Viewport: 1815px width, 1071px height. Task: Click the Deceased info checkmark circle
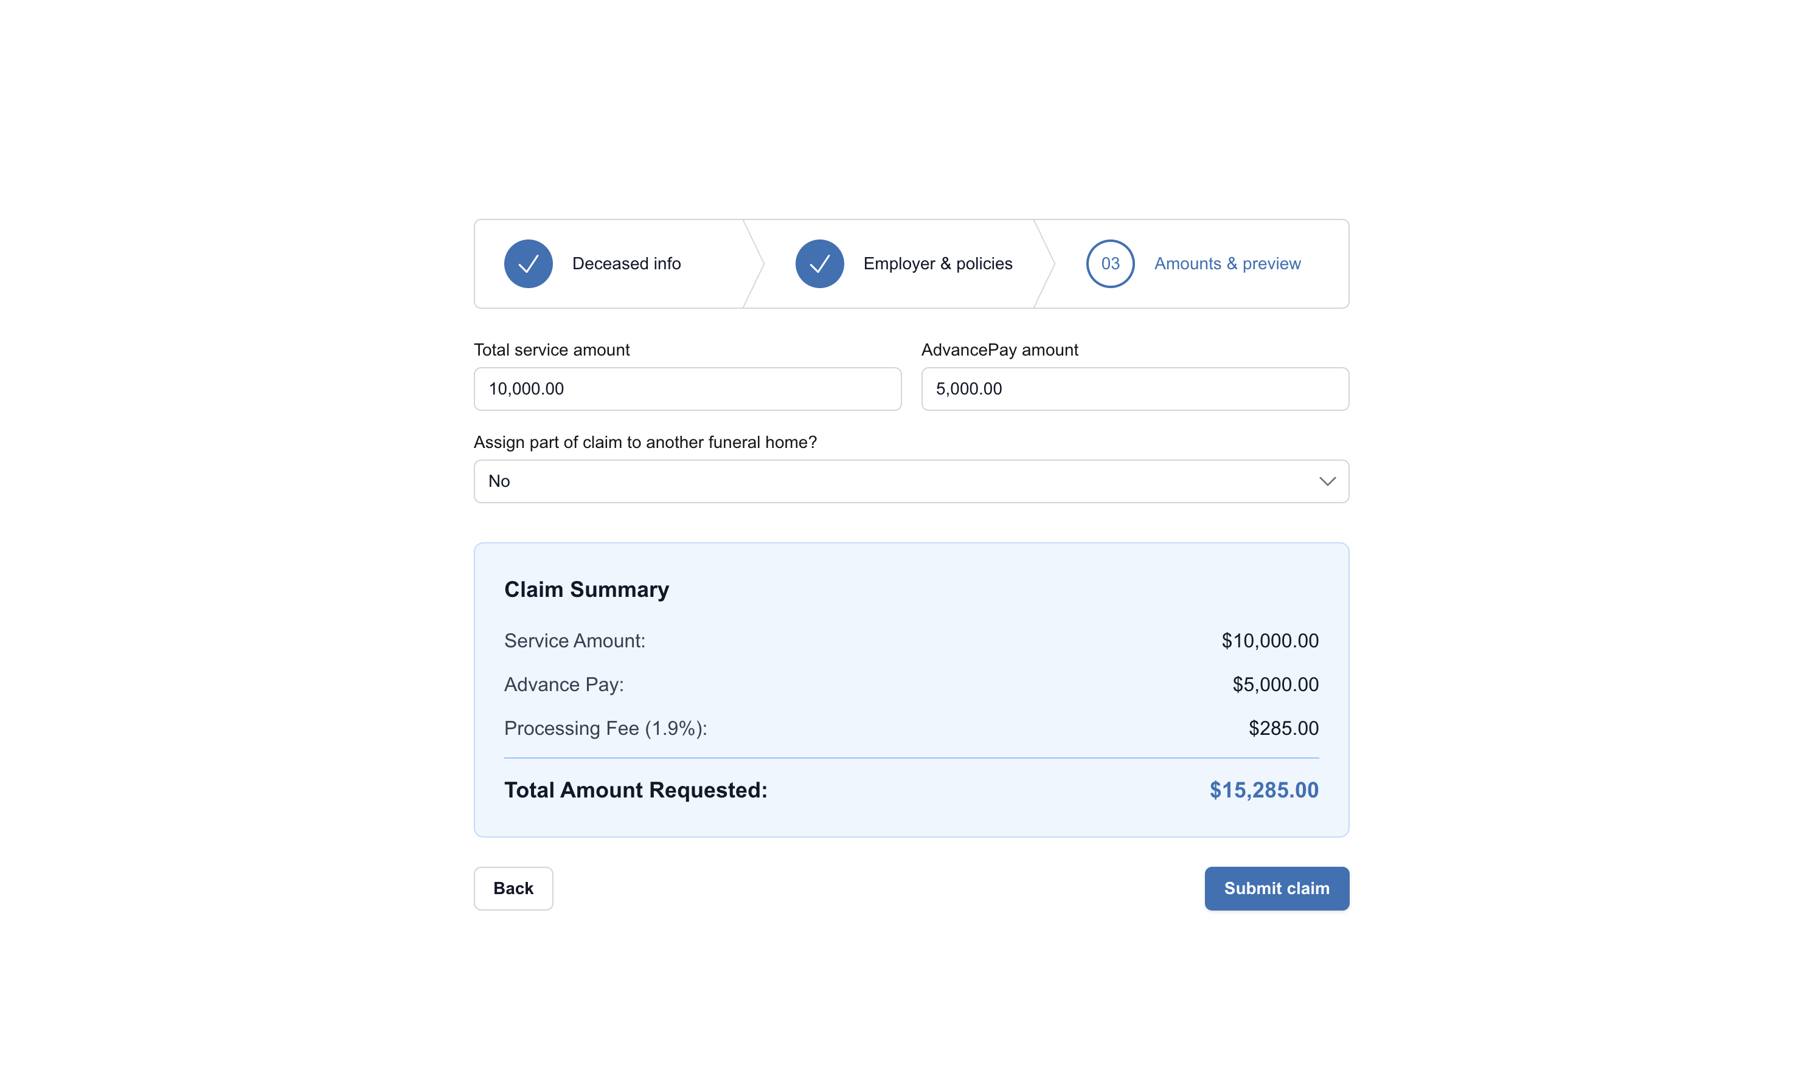(529, 263)
